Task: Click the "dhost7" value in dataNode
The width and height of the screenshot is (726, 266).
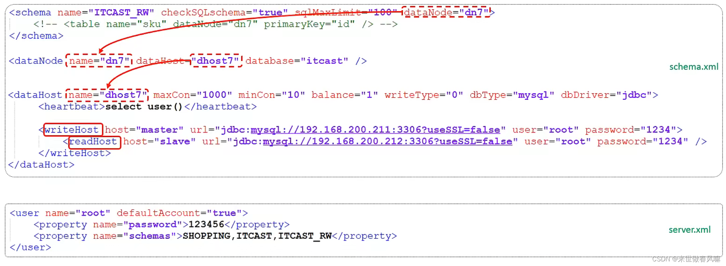Action: pos(215,61)
